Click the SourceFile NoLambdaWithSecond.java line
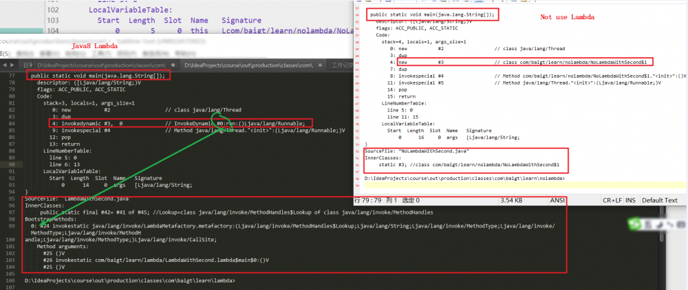The width and height of the screenshot is (688, 290). [x=417, y=151]
